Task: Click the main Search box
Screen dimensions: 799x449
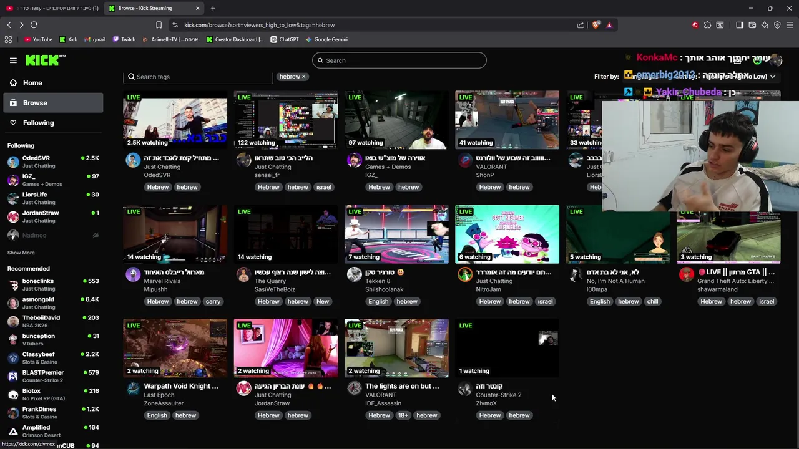Action: (399, 60)
